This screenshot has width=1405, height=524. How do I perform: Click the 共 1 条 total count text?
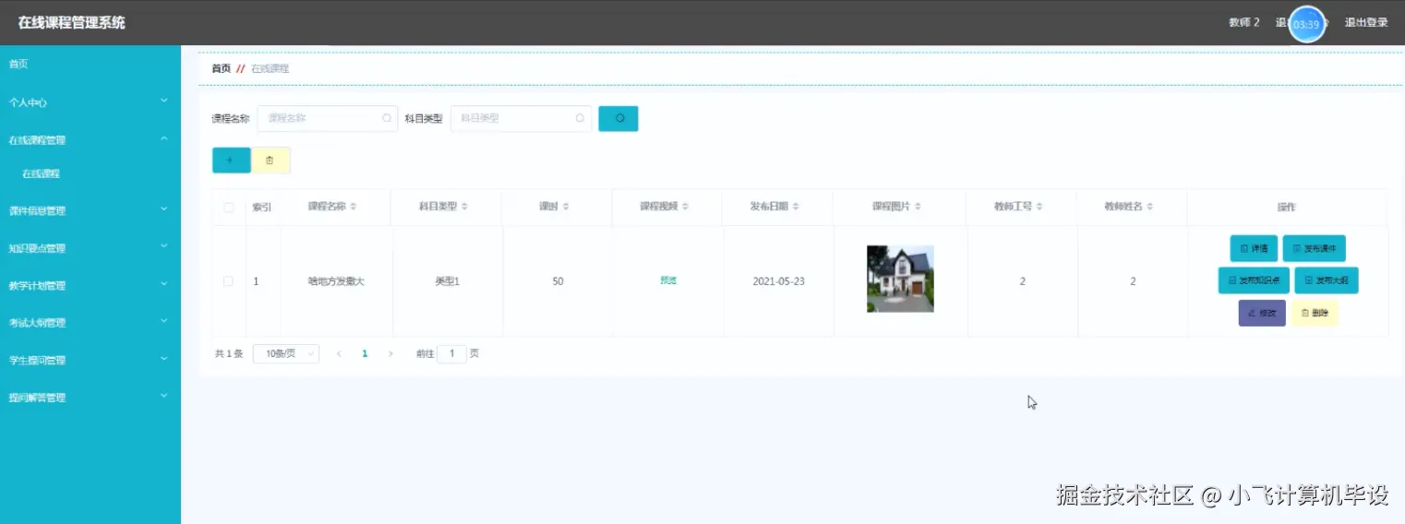(229, 353)
